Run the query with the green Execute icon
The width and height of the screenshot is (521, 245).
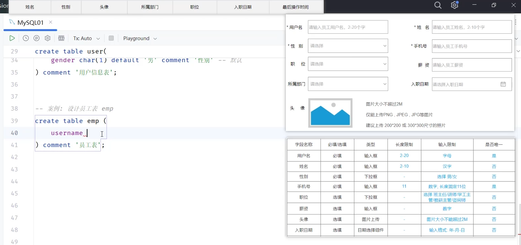12,38
